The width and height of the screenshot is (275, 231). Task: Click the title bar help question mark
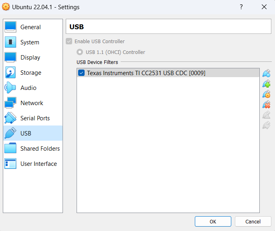point(241,7)
